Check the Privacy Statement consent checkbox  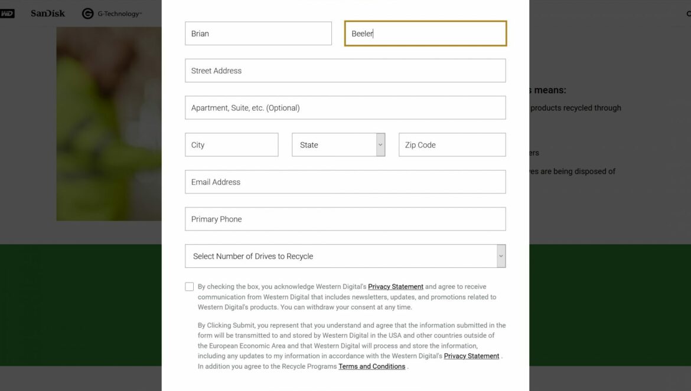click(190, 287)
